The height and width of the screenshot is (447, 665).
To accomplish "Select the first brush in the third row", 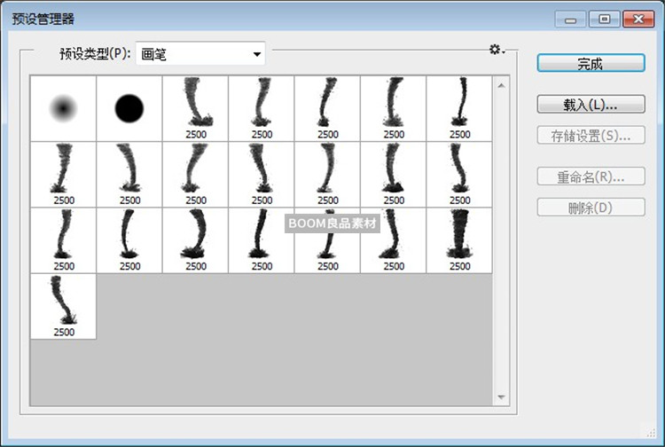I will pos(63,240).
